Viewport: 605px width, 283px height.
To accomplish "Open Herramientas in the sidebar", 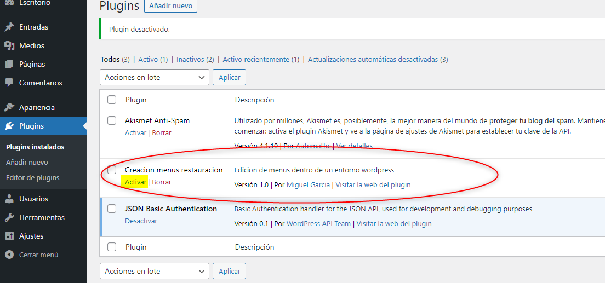I will click(42, 217).
